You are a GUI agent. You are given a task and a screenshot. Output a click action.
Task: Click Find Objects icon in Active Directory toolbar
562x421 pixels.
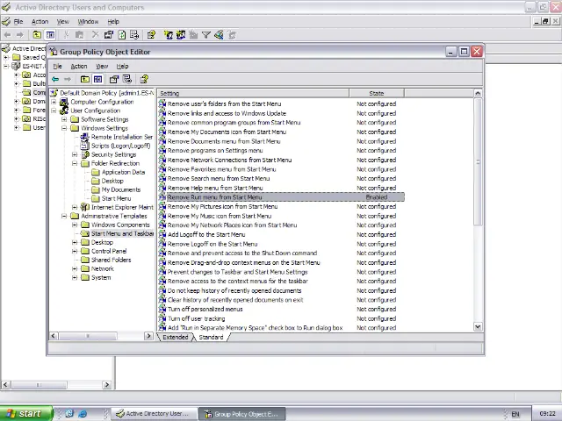pos(219,35)
